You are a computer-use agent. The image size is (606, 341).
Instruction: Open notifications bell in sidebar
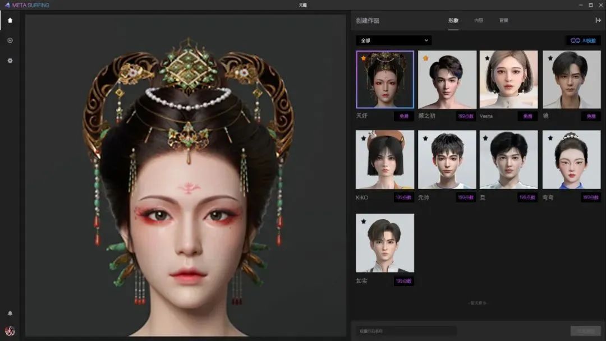pos(10,313)
